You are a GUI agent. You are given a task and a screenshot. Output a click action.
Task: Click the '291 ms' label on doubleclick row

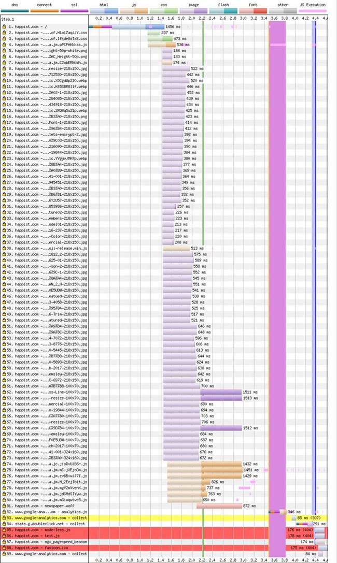point(319,524)
